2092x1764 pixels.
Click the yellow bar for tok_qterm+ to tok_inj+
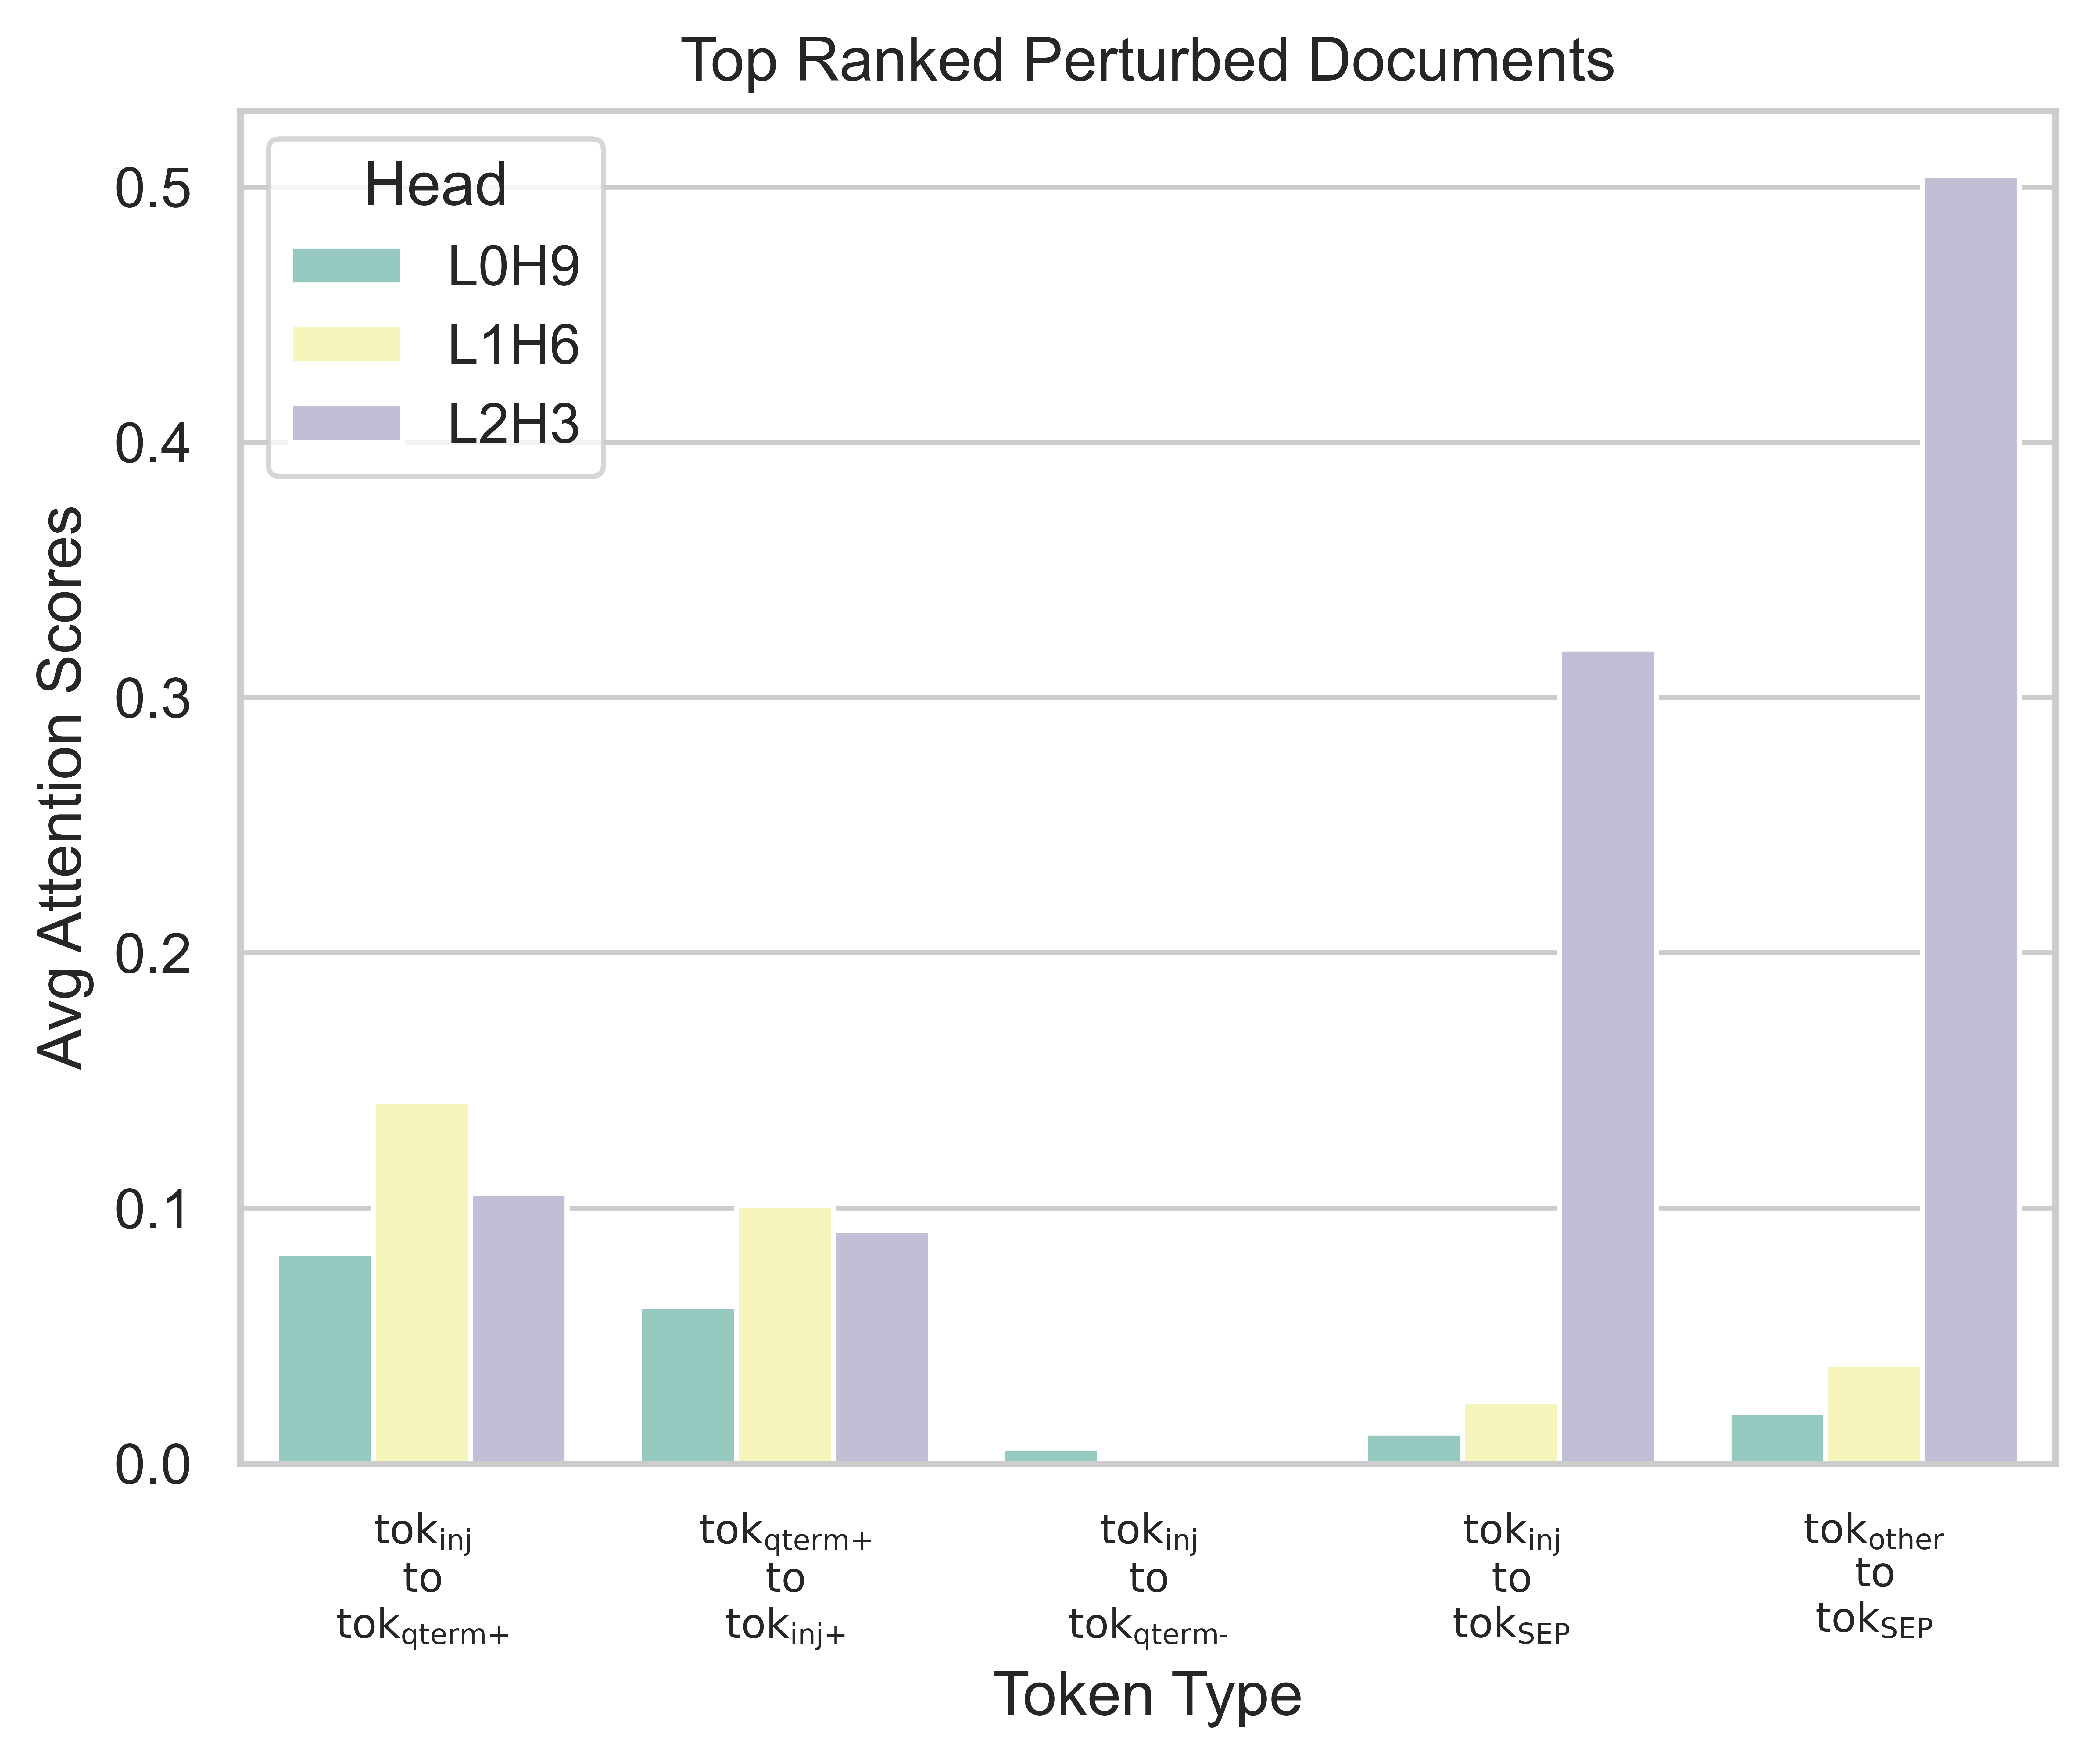tap(785, 1334)
